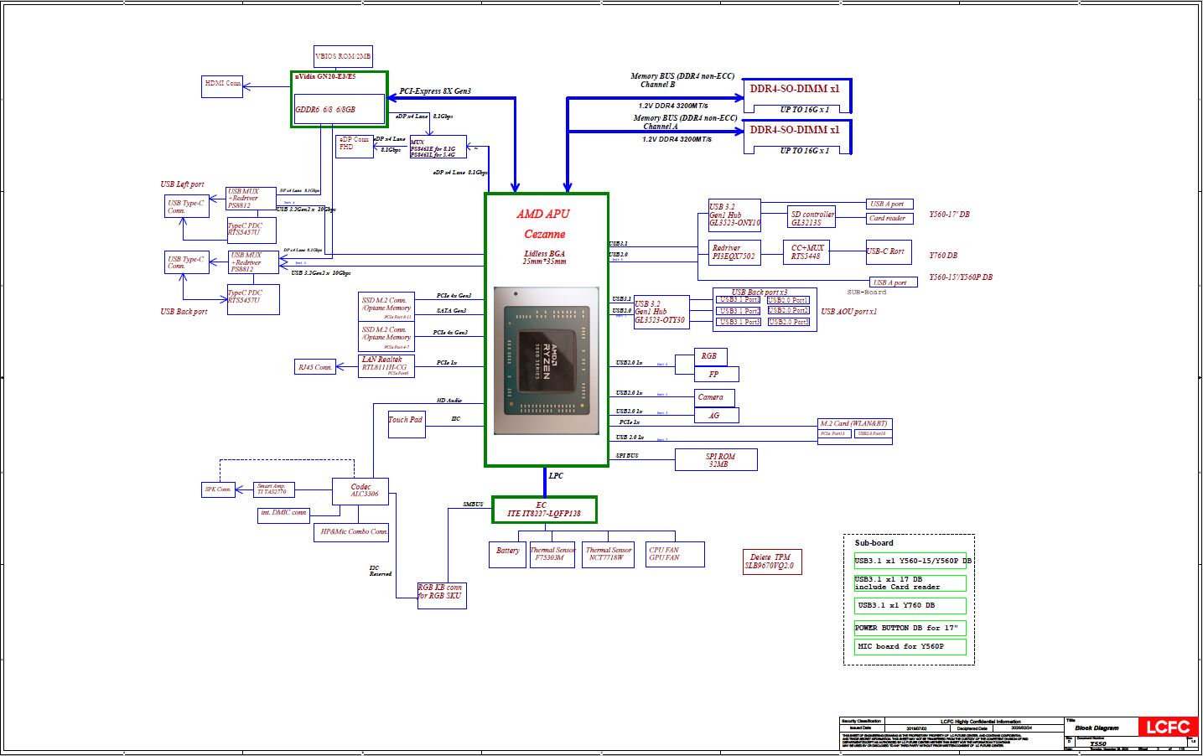Click the HD Audio label
Image resolution: width=1203 pixels, height=756 pixels.
coord(449,401)
